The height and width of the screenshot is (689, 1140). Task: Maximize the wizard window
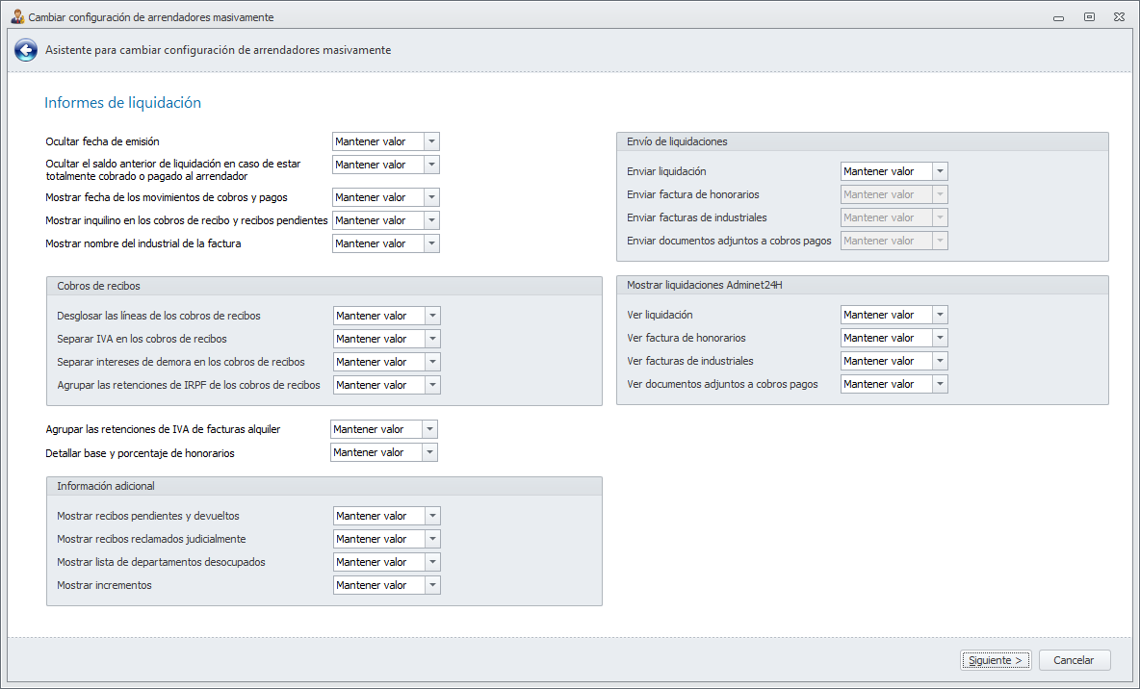(x=1089, y=16)
